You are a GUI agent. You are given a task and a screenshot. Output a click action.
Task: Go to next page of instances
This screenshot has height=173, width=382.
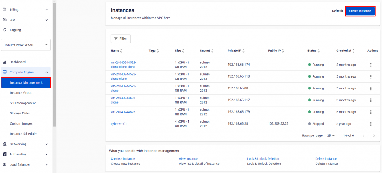(x=374, y=136)
